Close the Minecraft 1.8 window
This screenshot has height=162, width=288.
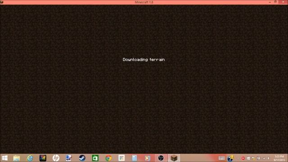pyautogui.click(x=283, y=2)
